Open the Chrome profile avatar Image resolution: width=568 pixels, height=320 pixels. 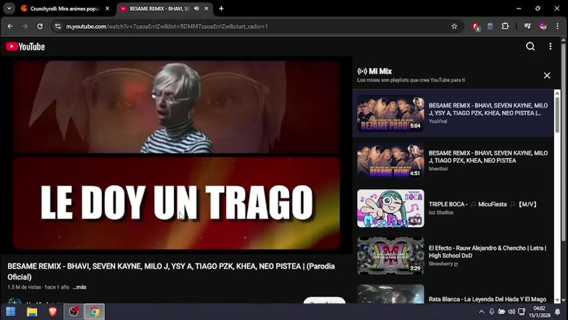point(543,26)
